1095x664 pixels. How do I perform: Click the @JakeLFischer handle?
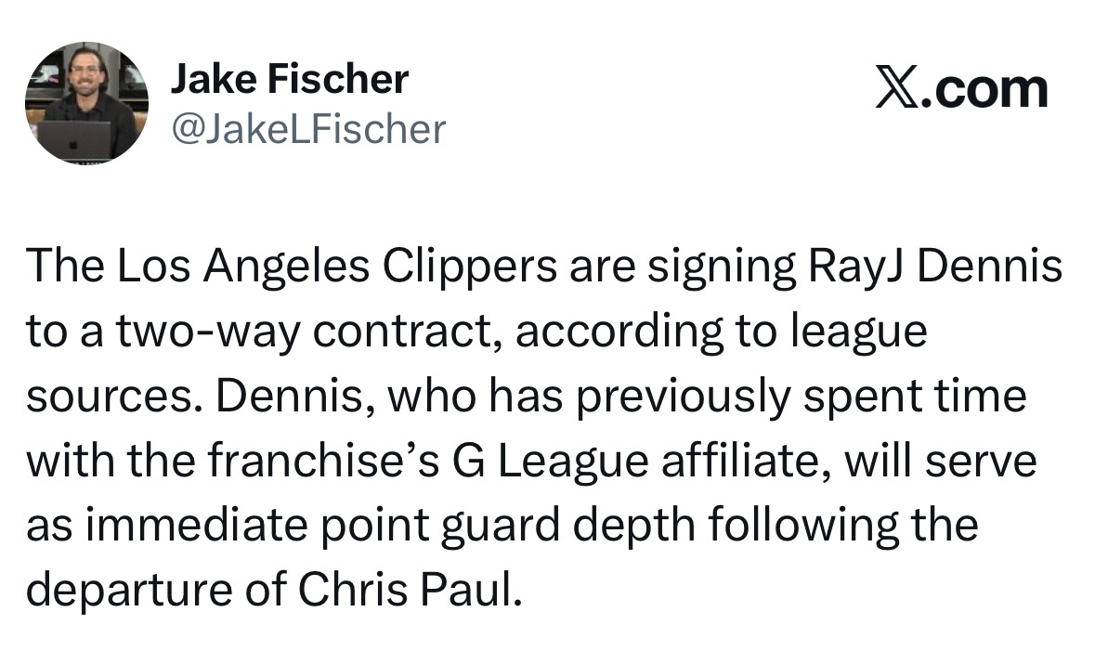click(x=308, y=129)
